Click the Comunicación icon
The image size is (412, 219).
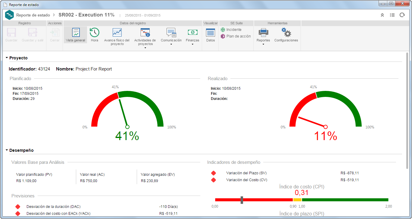pos(171,32)
